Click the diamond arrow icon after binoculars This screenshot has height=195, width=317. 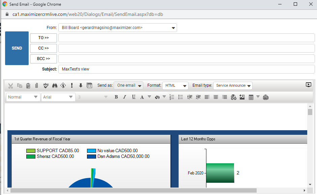tap(63, 86)
